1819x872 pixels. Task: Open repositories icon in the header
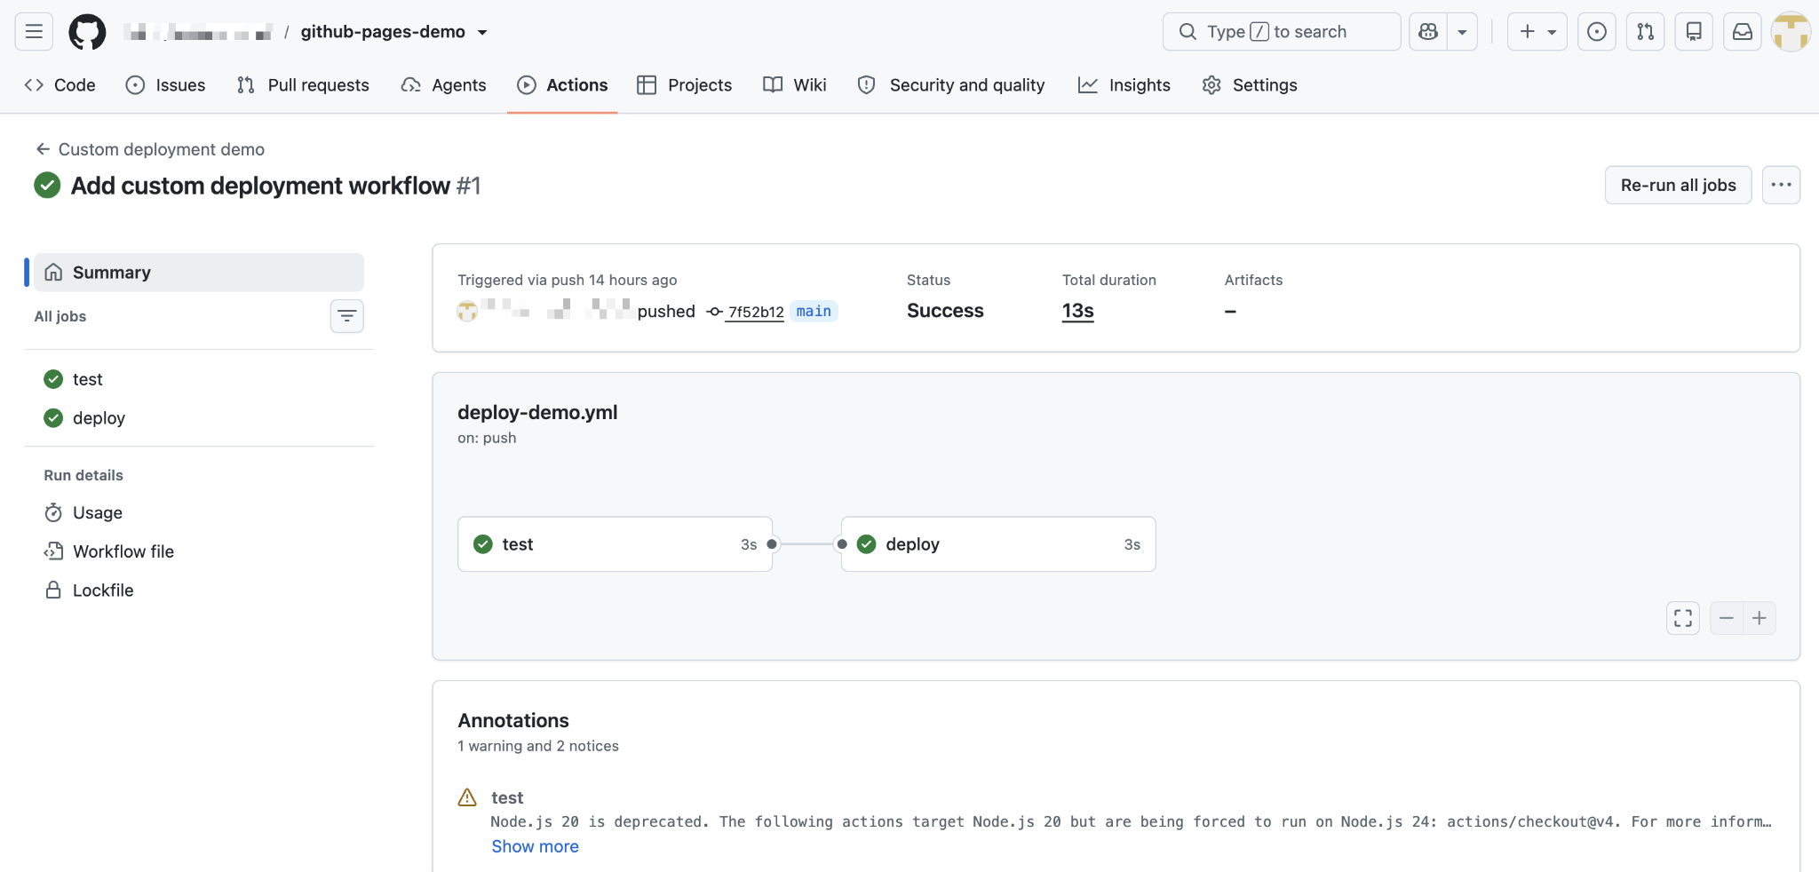(1694, 32)
